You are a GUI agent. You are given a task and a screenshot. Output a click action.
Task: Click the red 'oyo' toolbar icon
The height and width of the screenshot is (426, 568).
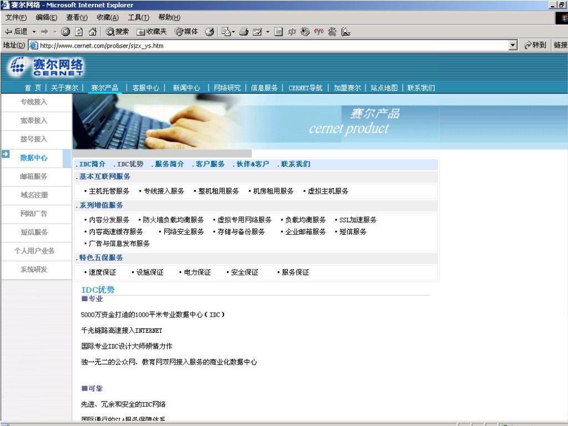[318, 32]
